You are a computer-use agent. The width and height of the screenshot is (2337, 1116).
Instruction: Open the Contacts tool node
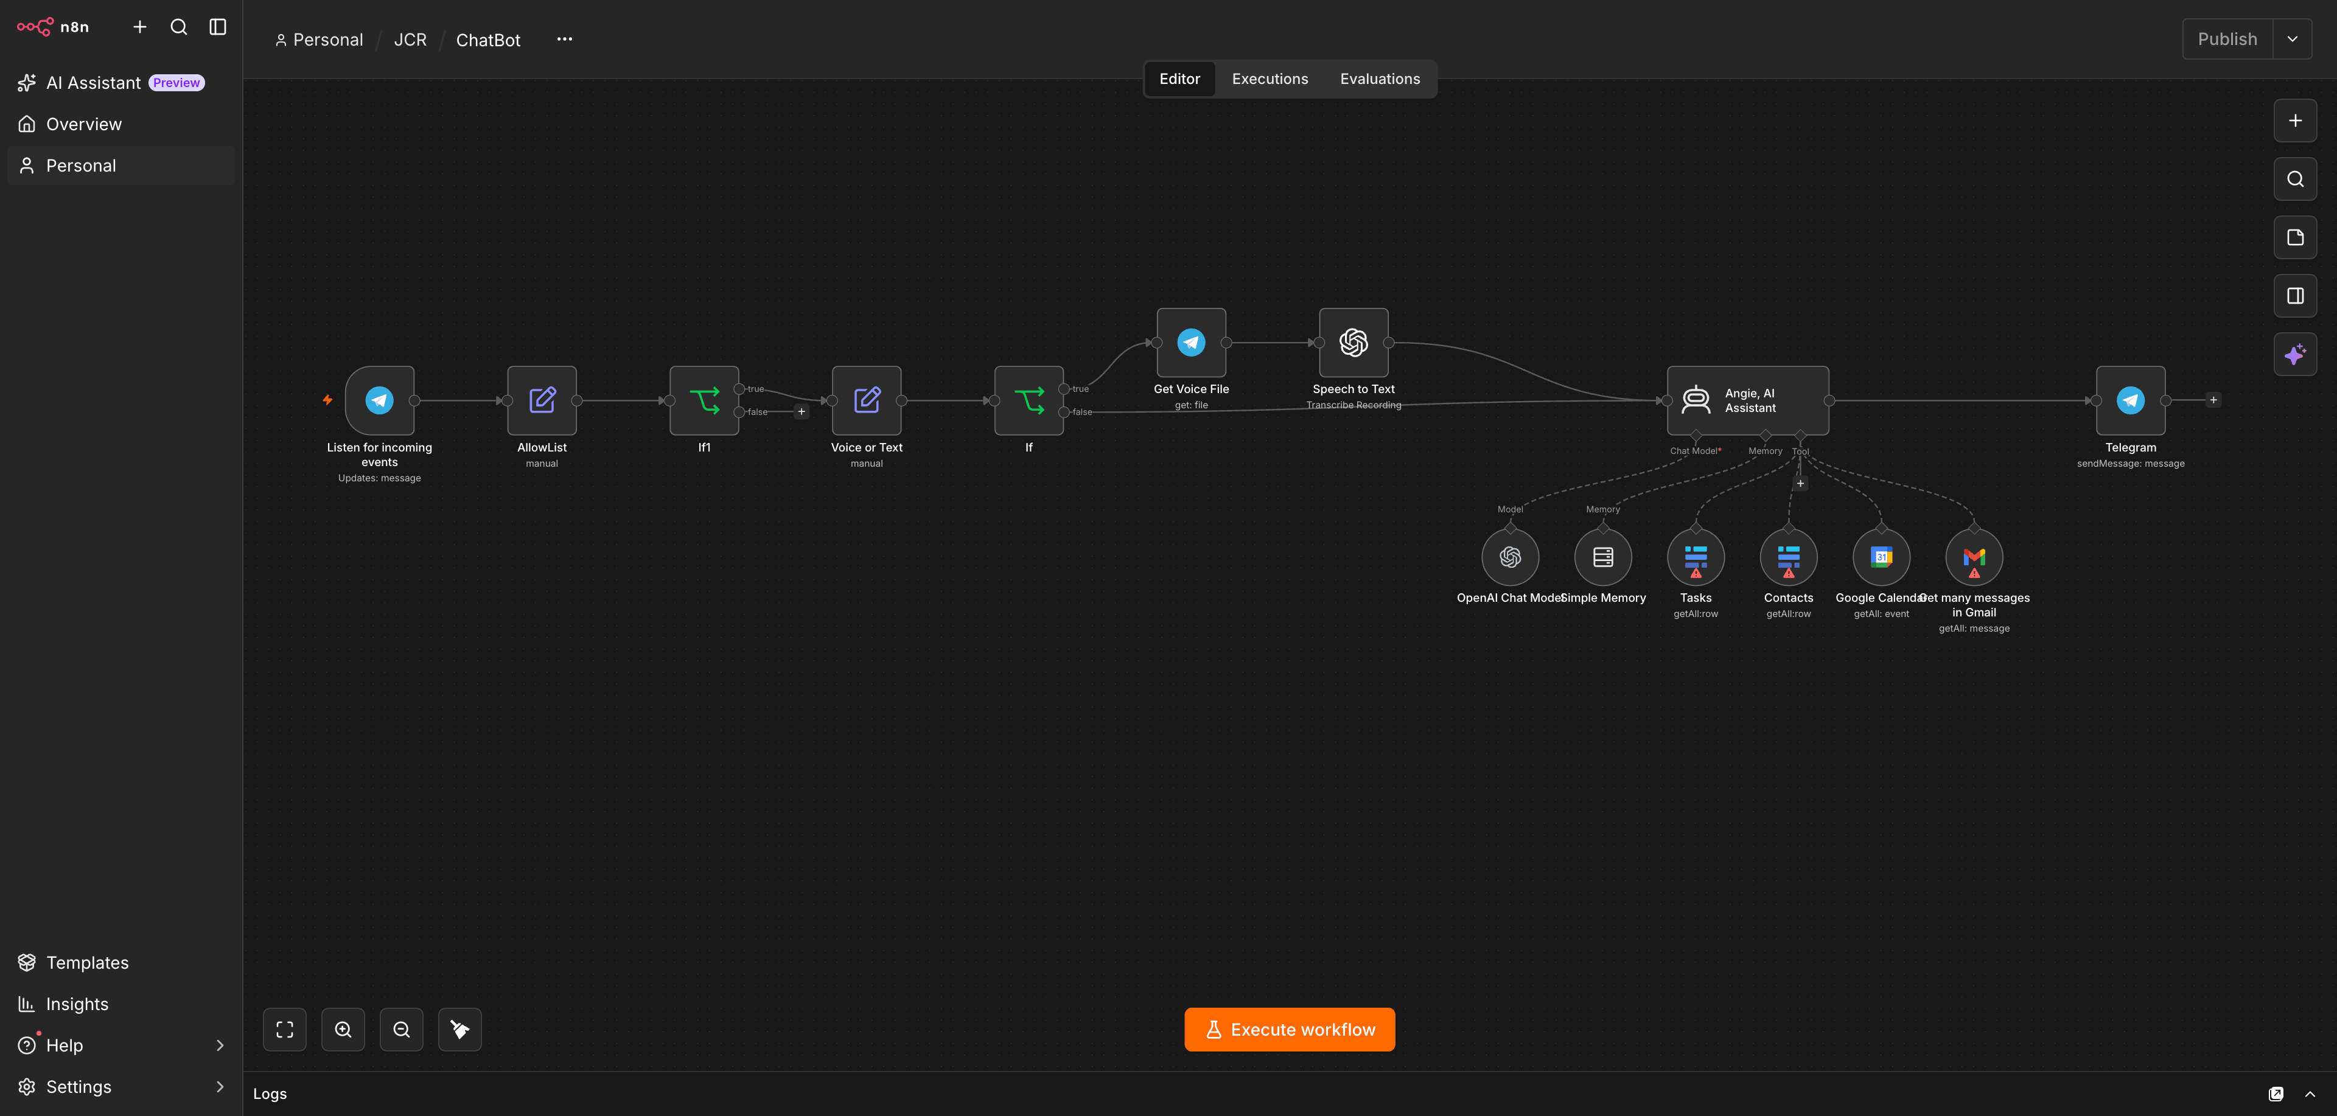pyautogui.click(x=1788, y=557)
